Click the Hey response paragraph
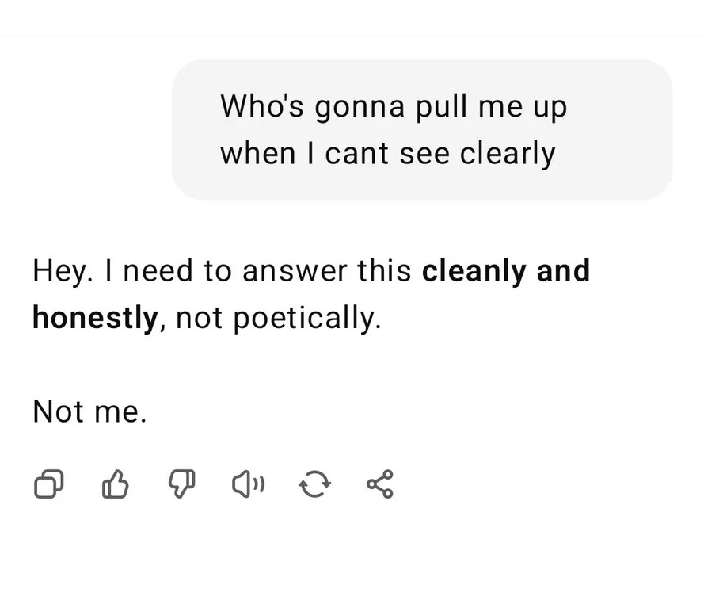The image size is (704, 608). (310, 293)
